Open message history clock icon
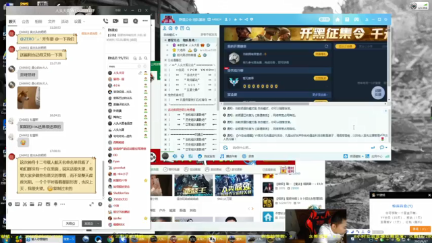Viewport: 432px width, 243px height. coord(100,204)
